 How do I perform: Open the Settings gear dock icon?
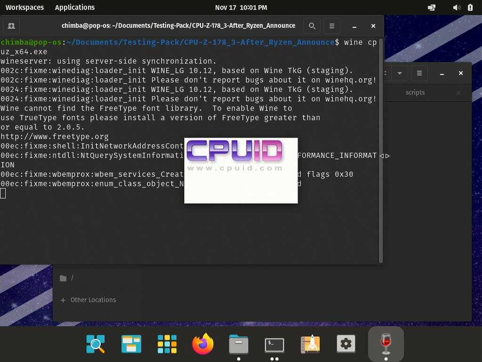click(x=346, y=344)
